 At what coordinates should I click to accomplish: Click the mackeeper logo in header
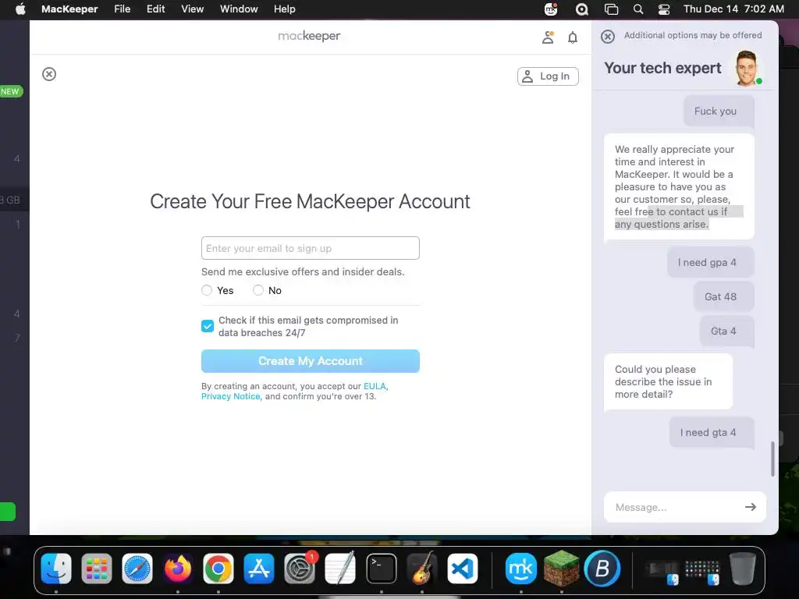309,36
